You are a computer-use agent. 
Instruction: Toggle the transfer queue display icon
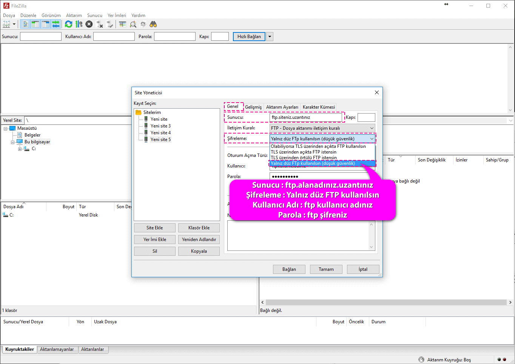point(56,24)
